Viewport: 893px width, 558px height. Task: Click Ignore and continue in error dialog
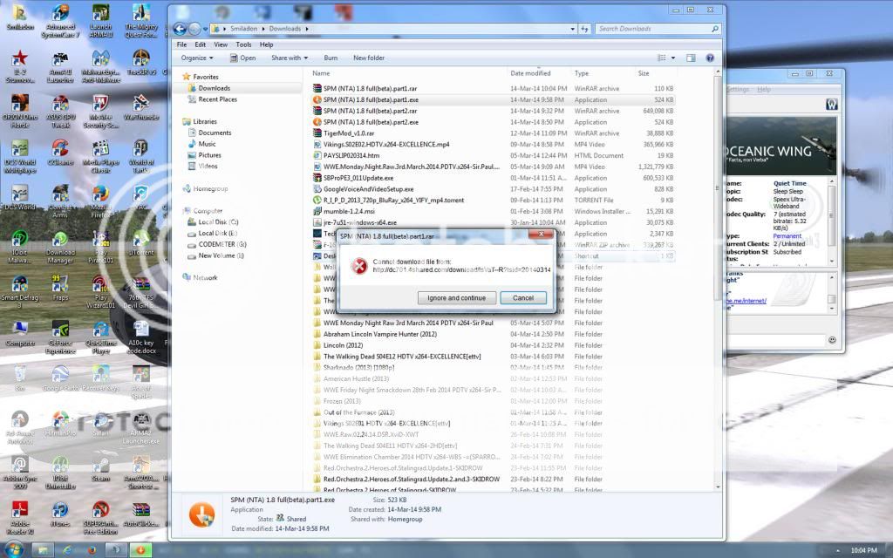coord(456,298)
